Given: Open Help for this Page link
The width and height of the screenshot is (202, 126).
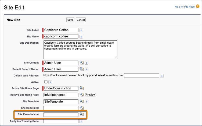Looking at the screenshot, I should pos(185,6).
